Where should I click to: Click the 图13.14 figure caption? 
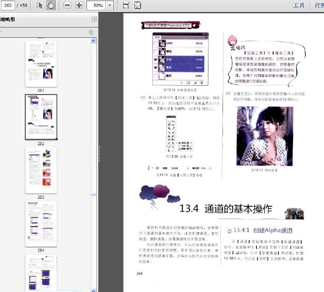click(180, 90)
